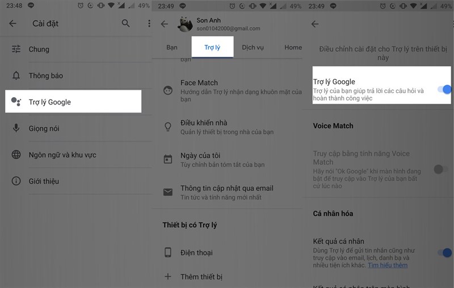Tap the Điều khiển nhà lightbulb icon
454x288 pixels.
(168, 127)
